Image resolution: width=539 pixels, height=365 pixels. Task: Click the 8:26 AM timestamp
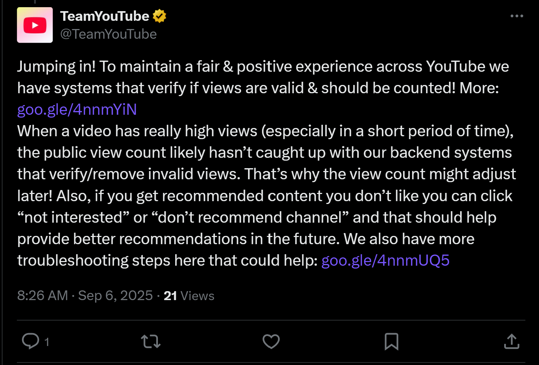(42, 296)
